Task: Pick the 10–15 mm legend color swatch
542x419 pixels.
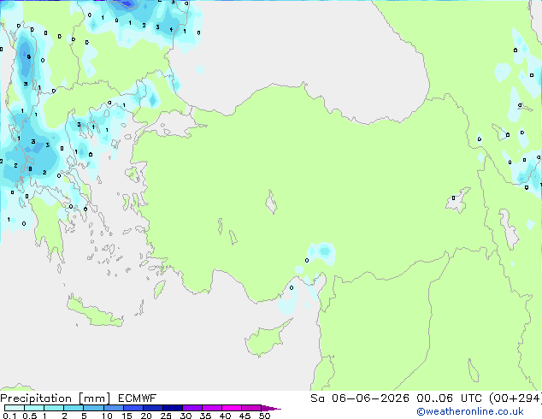Action: pyautogui.click(x=113, y=408)
